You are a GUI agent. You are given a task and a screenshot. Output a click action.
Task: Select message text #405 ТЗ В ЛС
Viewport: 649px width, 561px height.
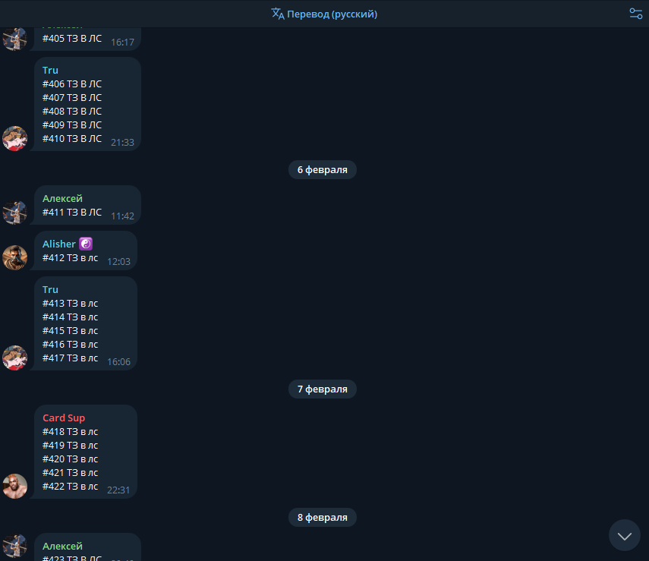click(x=72, y=39)
